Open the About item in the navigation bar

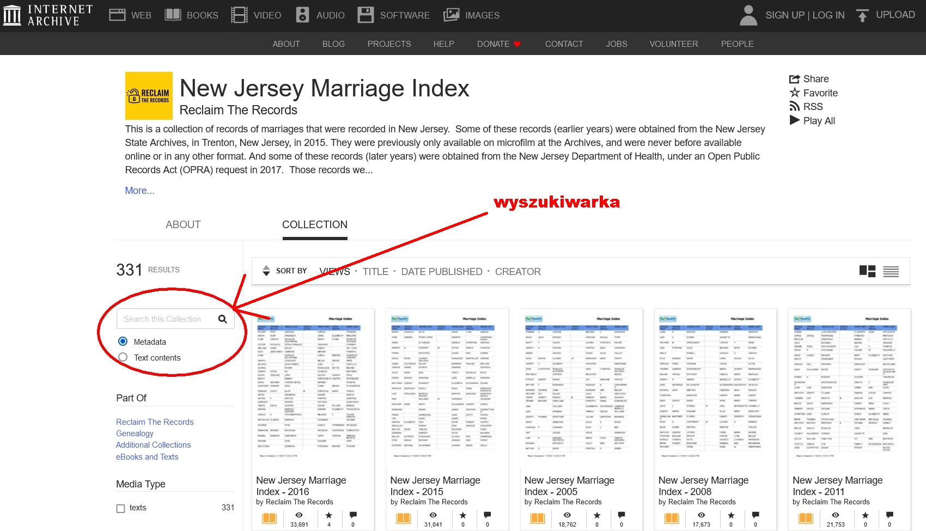coord(286,44)
